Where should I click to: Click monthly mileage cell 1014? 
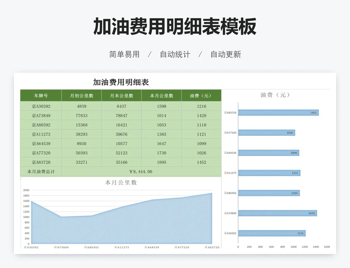(161, 115)
